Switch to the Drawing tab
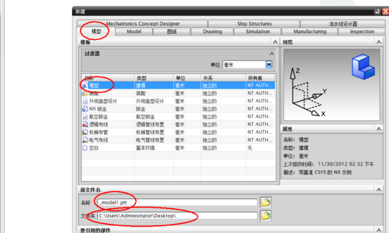 pos(212,32)
